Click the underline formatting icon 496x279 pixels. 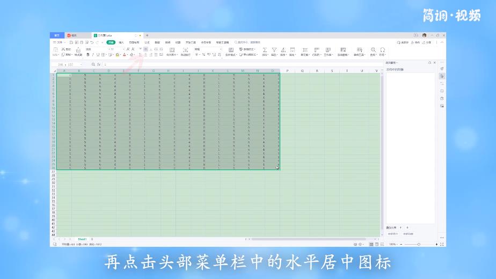(98, 54)
